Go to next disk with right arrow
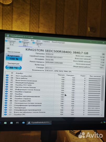This screenshot has height=142, width=106. [103, 54]
